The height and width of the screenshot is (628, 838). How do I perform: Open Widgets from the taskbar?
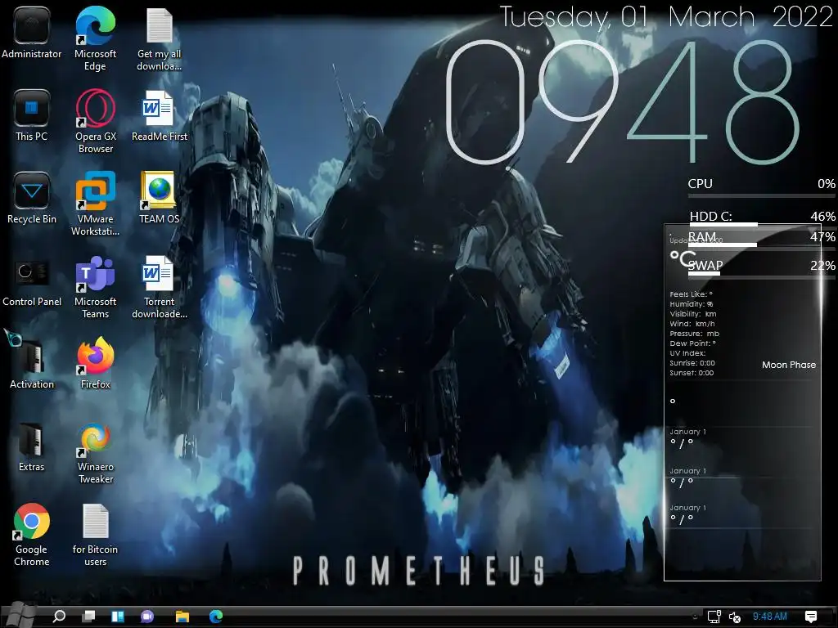(118, 617)
